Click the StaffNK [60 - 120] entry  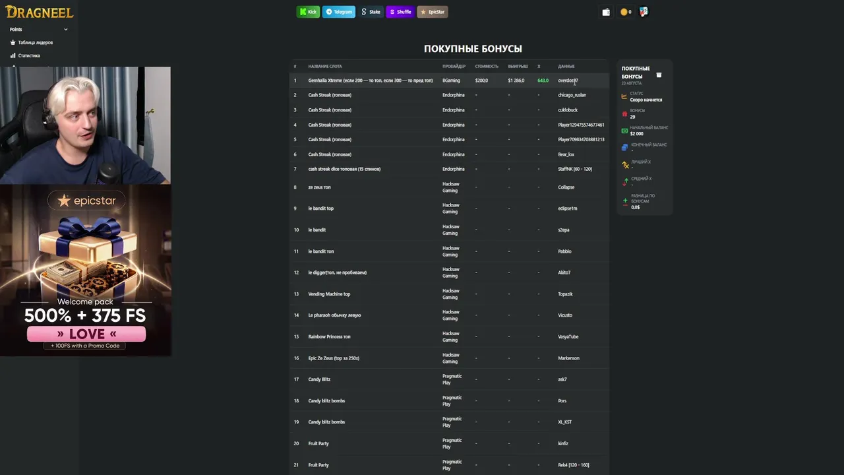(x=574, y=169)
